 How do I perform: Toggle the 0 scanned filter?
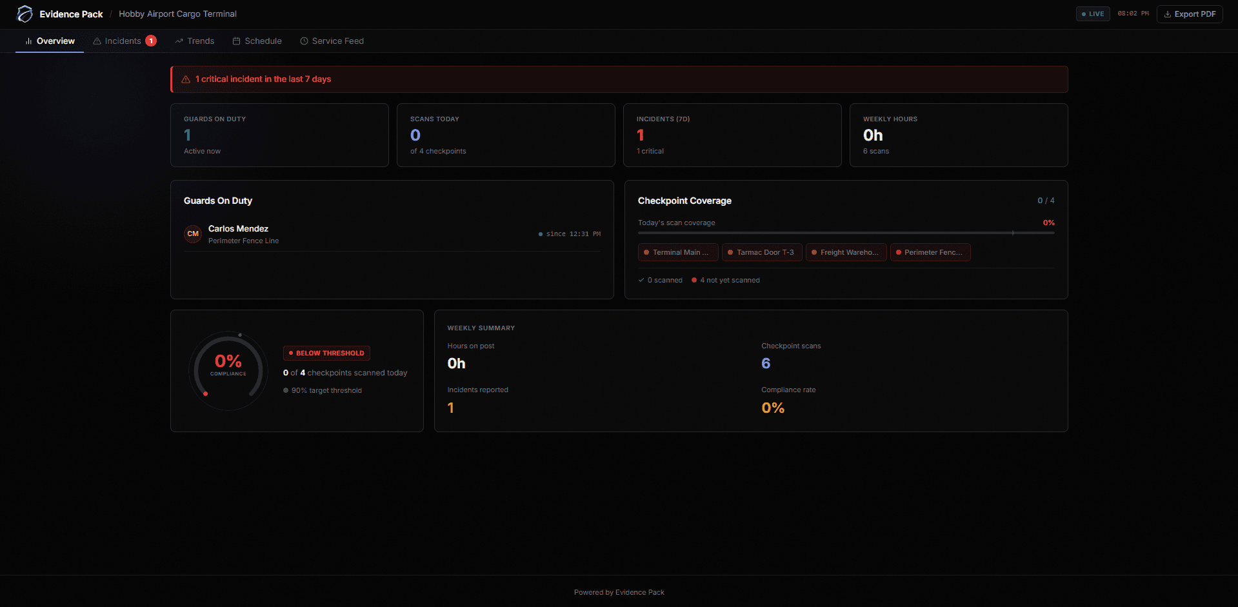pos(660,280)
